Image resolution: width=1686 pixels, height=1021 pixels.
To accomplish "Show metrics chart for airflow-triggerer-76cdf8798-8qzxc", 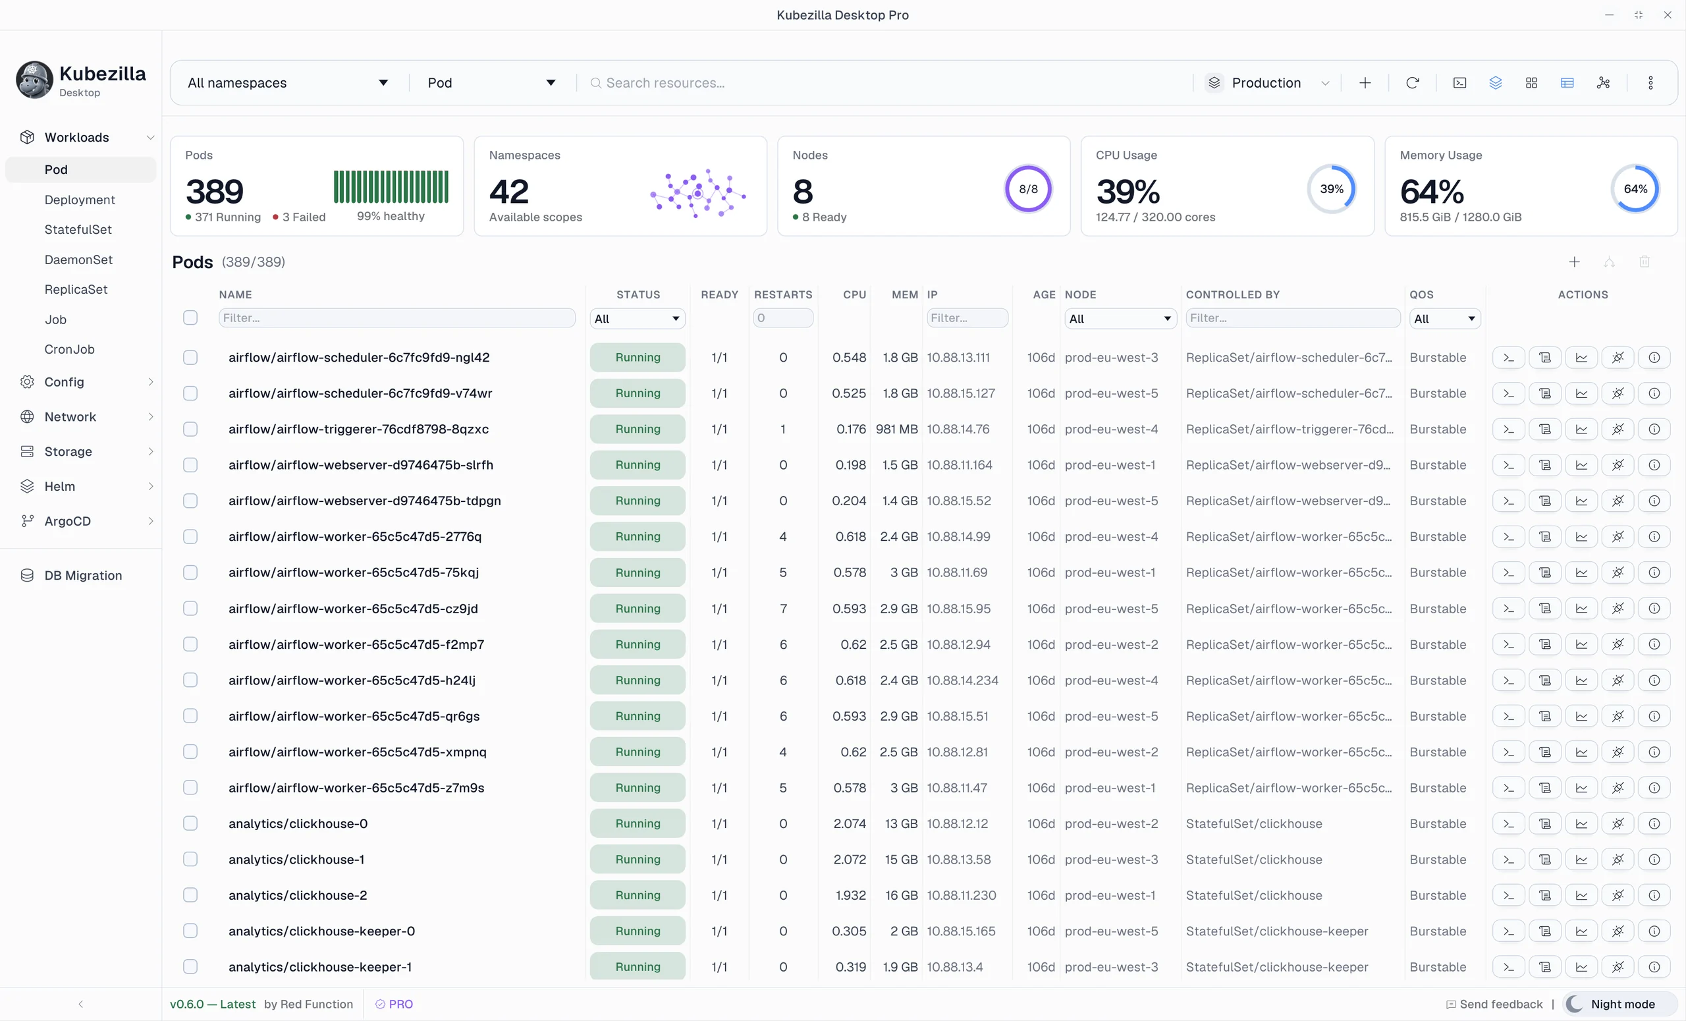I will 1581,429.
